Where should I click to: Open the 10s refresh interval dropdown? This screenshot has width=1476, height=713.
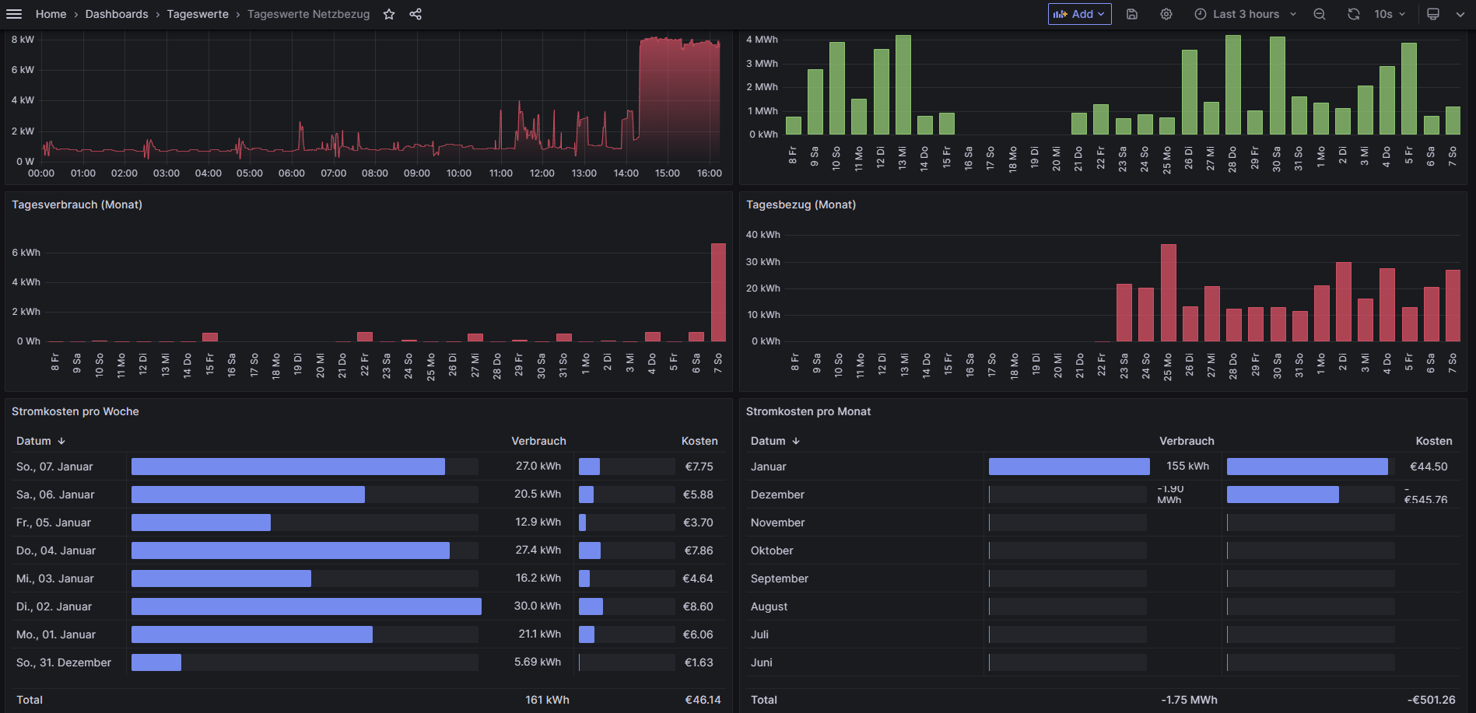[x=1390, y=14]
